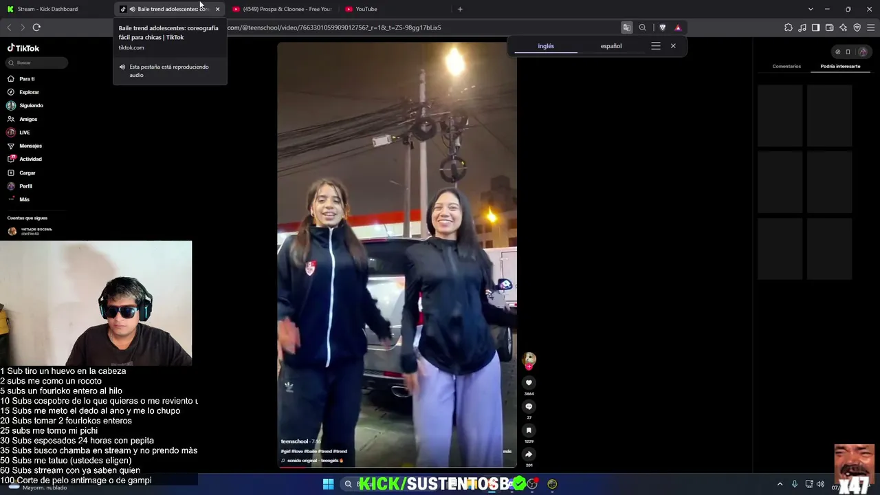The height and width of the screenshot is (495, 880).
Task: Click the phone icon in TikTok top pill
Action: pyautogui.click(x=848, y=52)
